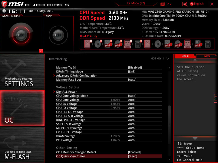218x163 pixels.
Task: Select the legacy USB hard disk boot icon
Action: [x=168, y=44]
